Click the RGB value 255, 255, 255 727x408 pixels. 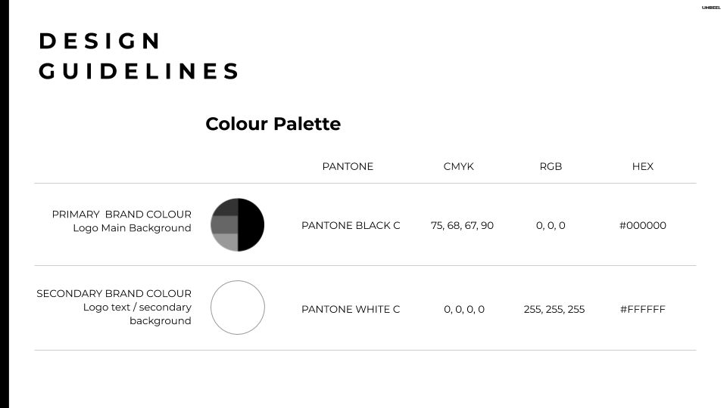554,310
